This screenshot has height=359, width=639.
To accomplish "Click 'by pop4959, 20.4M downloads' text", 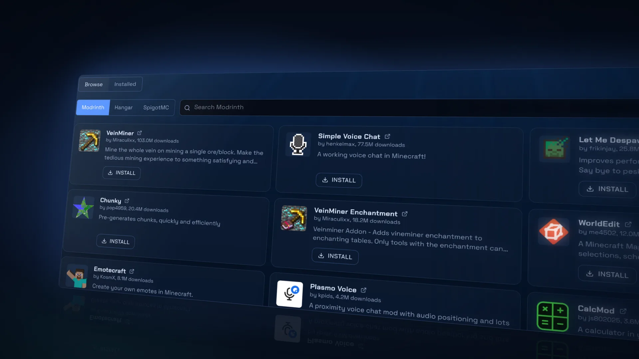I will pos(134,209).
